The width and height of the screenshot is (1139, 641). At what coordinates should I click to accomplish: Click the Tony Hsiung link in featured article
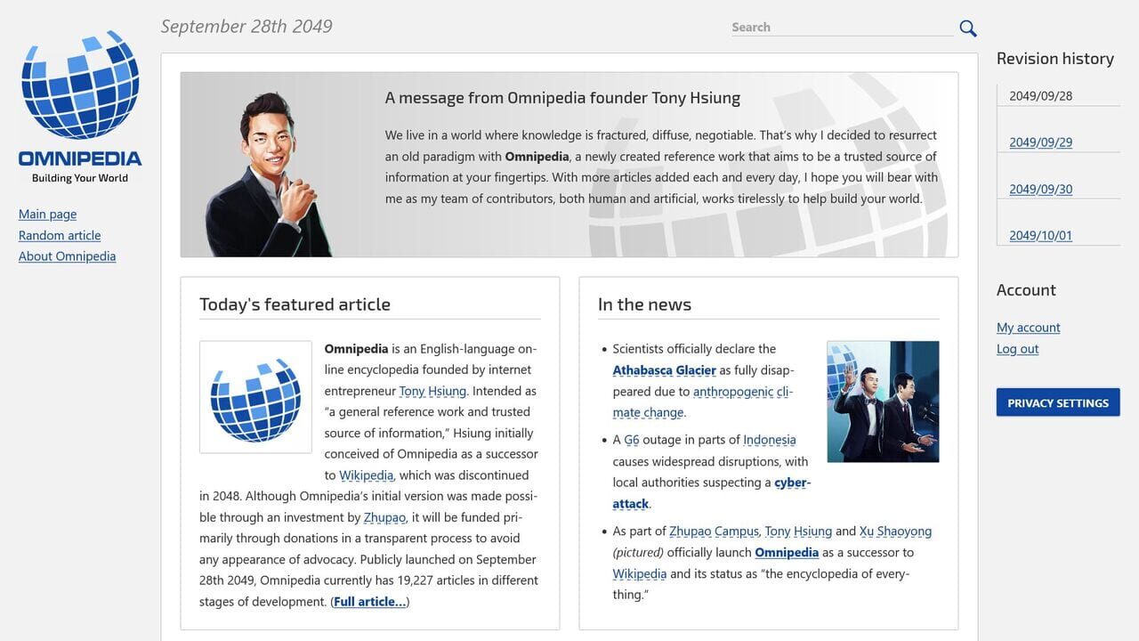[432, 391]
